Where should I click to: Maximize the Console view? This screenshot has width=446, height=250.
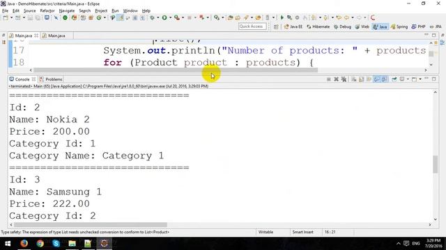point(433,78)
